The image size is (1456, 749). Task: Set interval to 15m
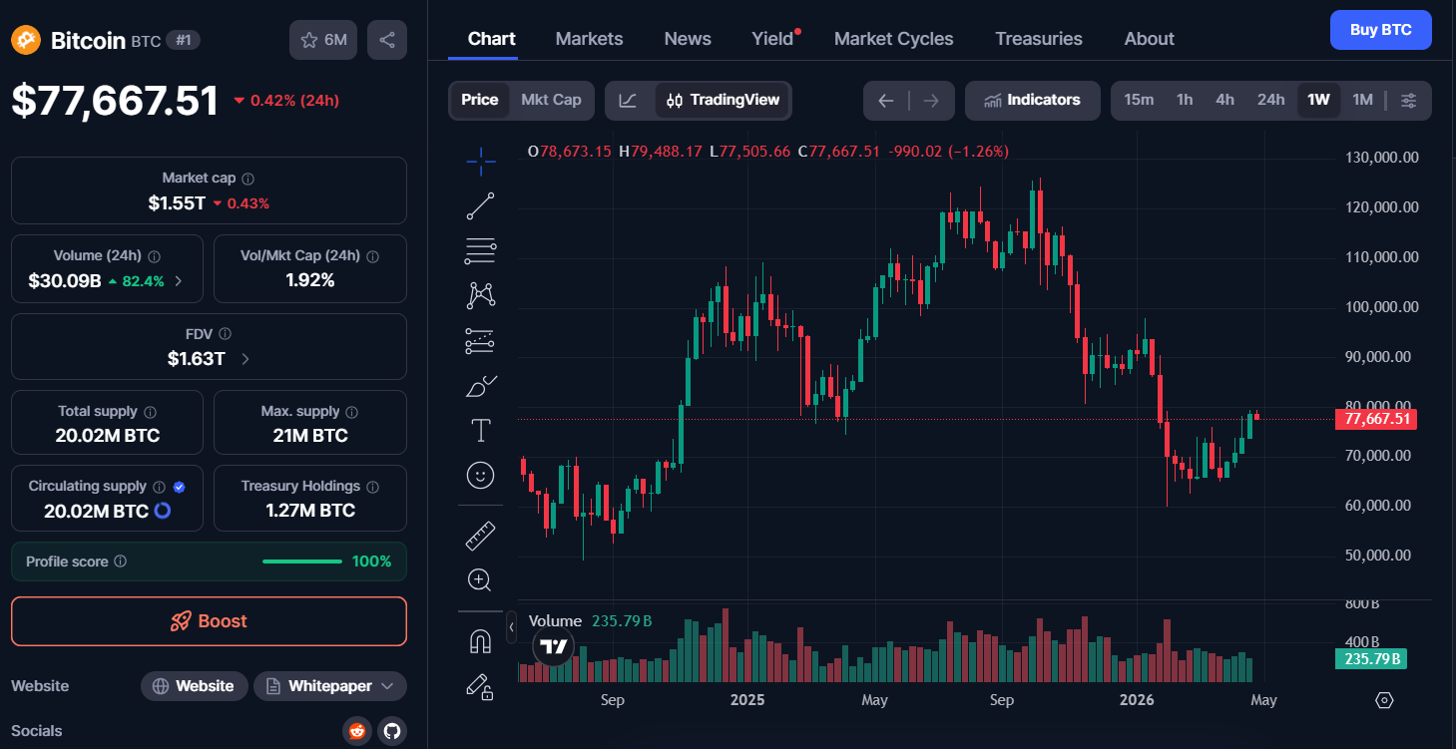click(x=1139, y=101)
